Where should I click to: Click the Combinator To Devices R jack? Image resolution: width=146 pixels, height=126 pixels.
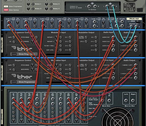95,6
